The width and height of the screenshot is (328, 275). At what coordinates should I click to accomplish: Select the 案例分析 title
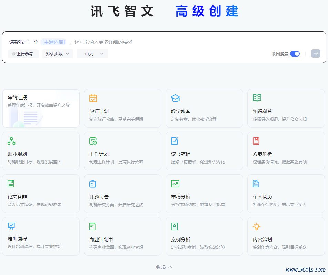[181, 240]
